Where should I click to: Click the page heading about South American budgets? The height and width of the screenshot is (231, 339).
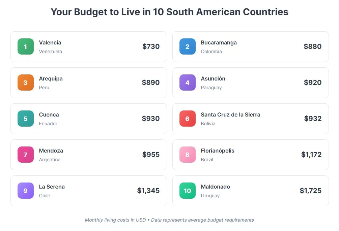point(169,12)
